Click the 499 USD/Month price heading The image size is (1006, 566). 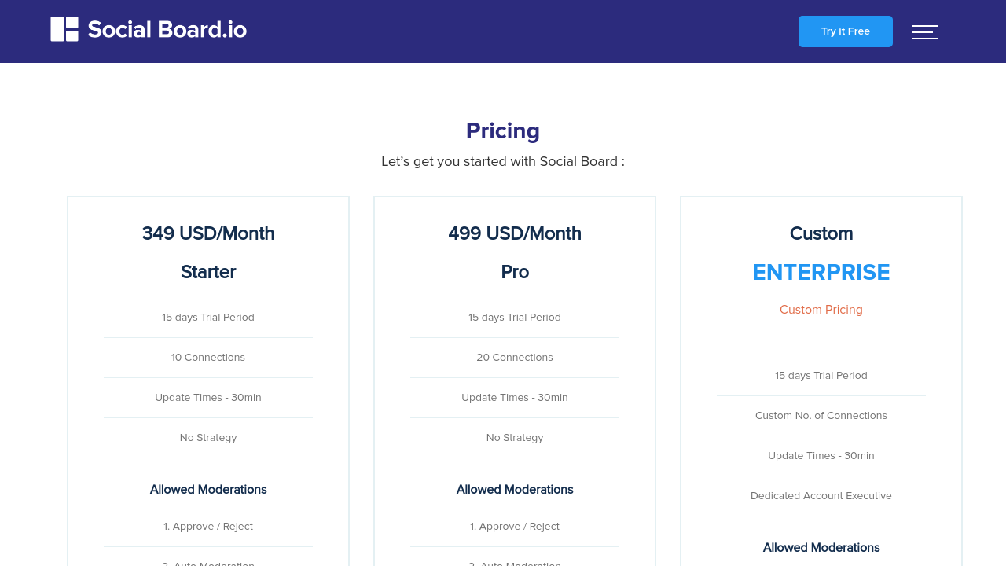coord(515,233)
